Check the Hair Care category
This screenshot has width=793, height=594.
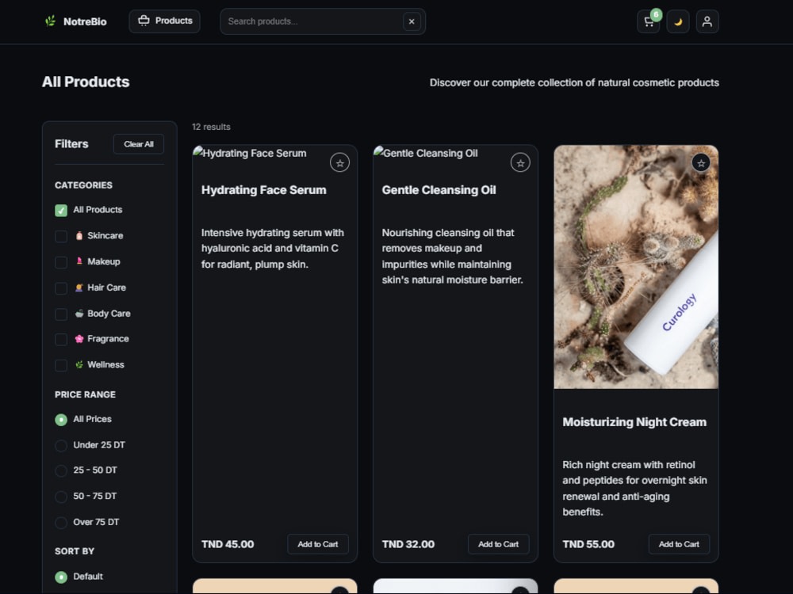tap(61, 288)
